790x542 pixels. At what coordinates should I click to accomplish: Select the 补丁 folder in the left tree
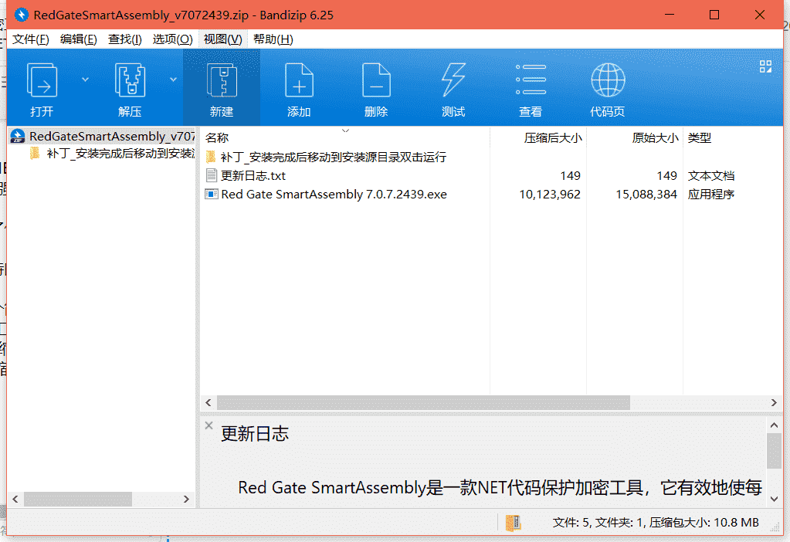(x=120, y=154)
